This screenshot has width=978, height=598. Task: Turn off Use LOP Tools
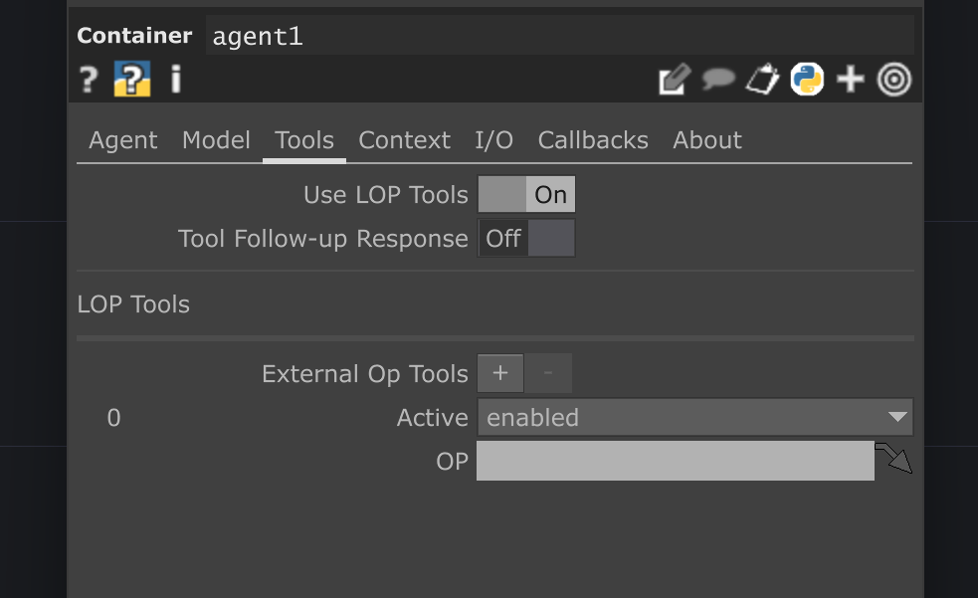500,194
